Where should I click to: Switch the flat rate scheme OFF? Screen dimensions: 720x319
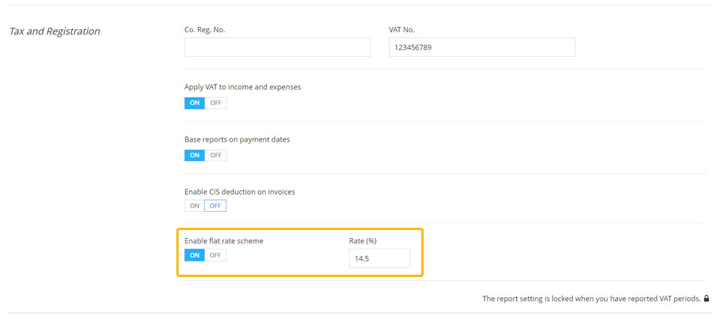(216, 255)
